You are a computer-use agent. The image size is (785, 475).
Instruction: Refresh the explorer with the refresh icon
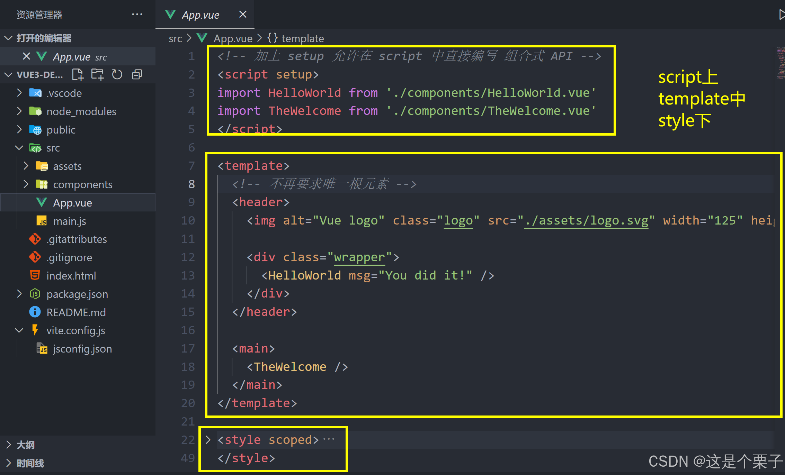117,74
